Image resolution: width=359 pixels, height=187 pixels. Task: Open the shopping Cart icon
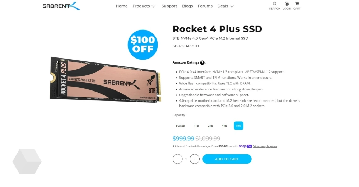click(x=297, y=6)
